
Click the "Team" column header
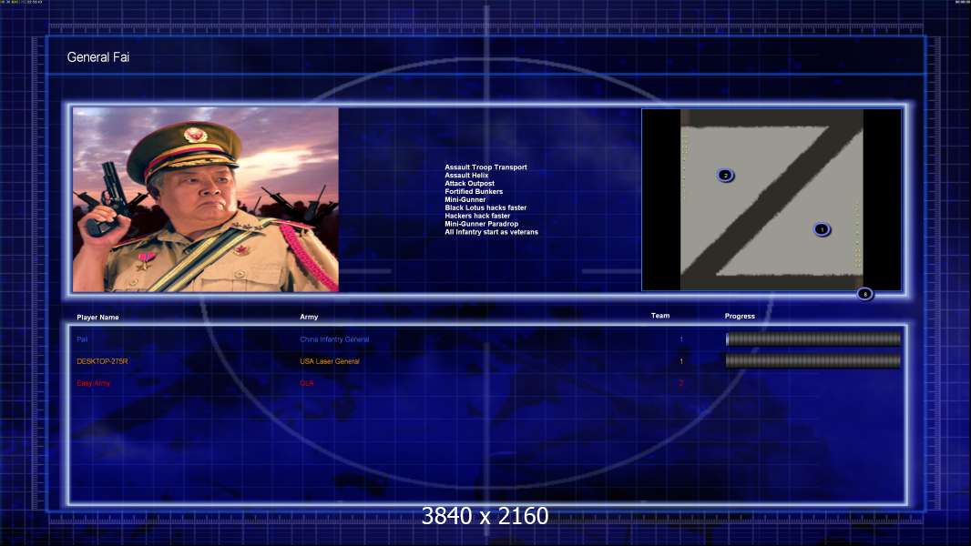(660, 316)
